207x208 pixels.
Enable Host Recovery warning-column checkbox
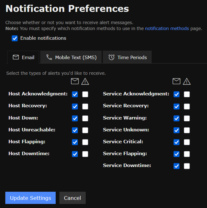click(85, 106)
